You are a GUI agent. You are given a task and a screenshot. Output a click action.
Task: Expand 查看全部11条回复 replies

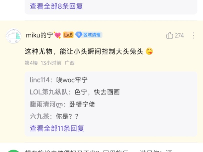[57, 128]
